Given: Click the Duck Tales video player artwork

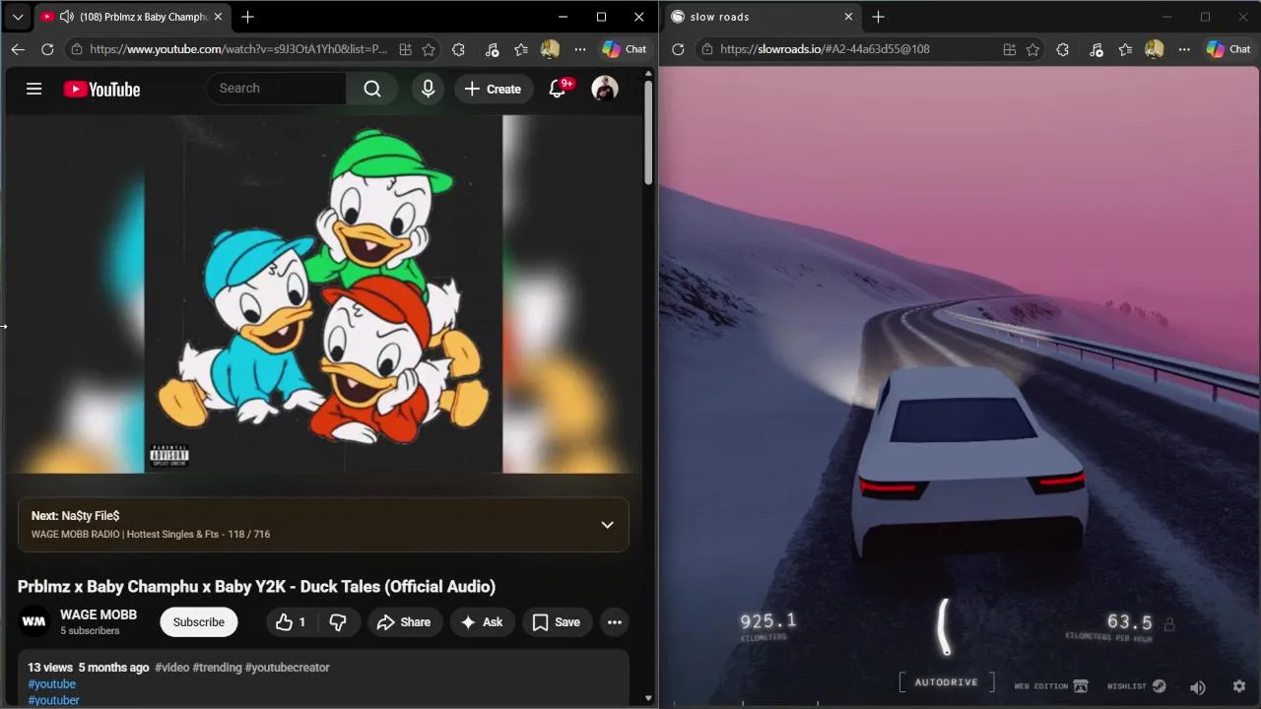Looking at the screenshot, I should [324, 293].
